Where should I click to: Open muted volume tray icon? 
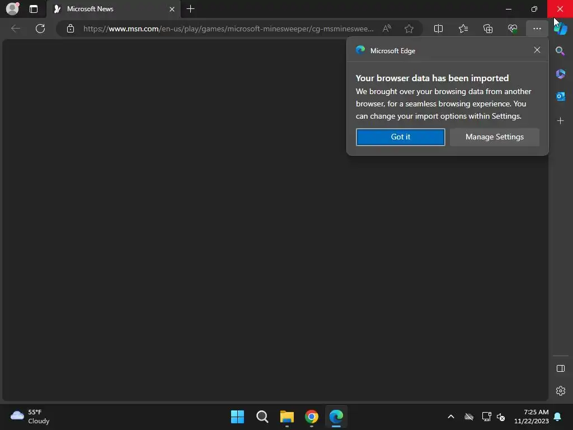(x=501, y=417)
